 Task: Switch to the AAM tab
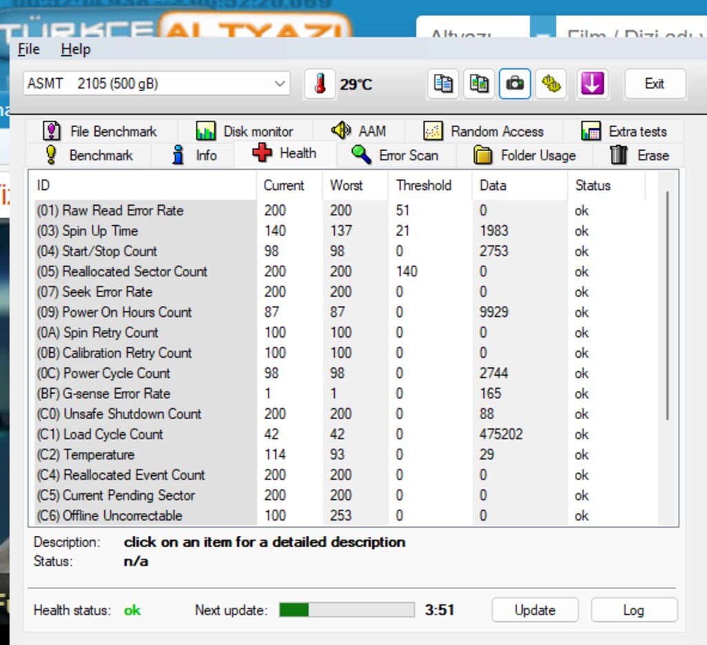tap(359, 131)
